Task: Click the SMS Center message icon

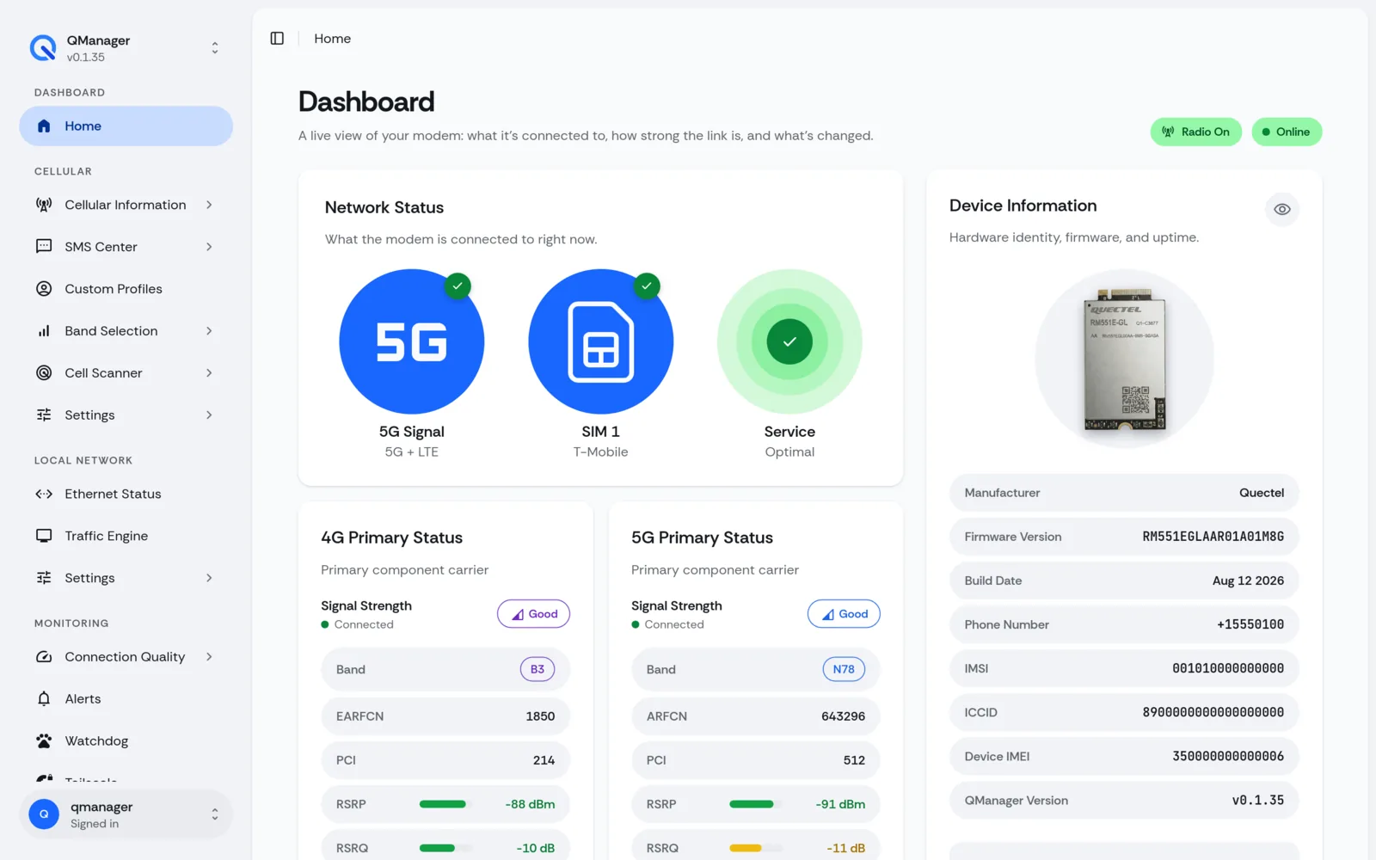Action: point(44,247)
